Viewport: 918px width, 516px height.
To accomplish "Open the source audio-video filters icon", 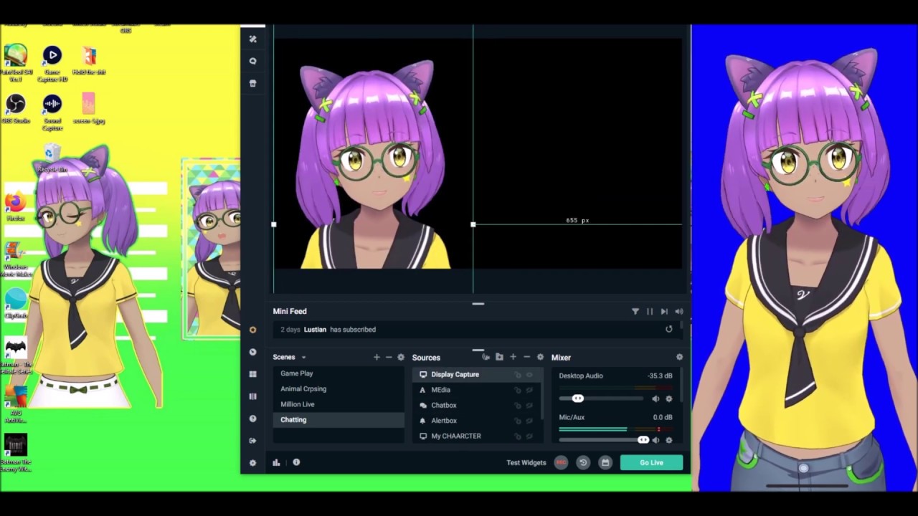I will [486, 357].
